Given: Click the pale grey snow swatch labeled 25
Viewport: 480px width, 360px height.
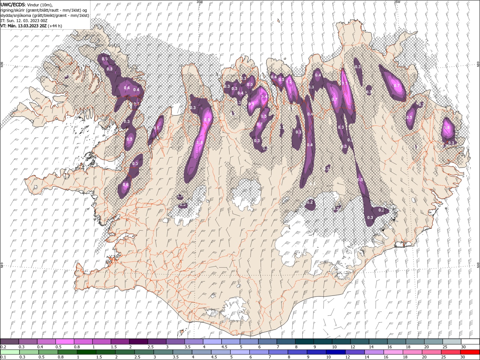Looking at the screenshot, I should click(x=452, y=342).
